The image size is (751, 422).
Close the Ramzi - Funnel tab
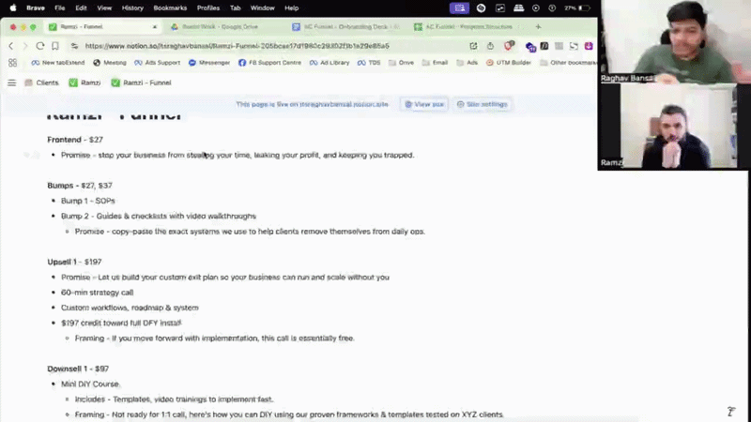[x=155, y=27]
